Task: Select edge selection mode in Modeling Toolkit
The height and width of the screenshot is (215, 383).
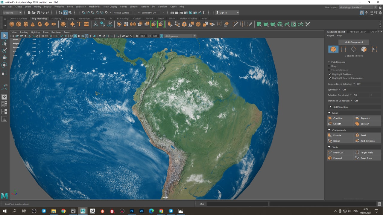Action: point(354,49)
